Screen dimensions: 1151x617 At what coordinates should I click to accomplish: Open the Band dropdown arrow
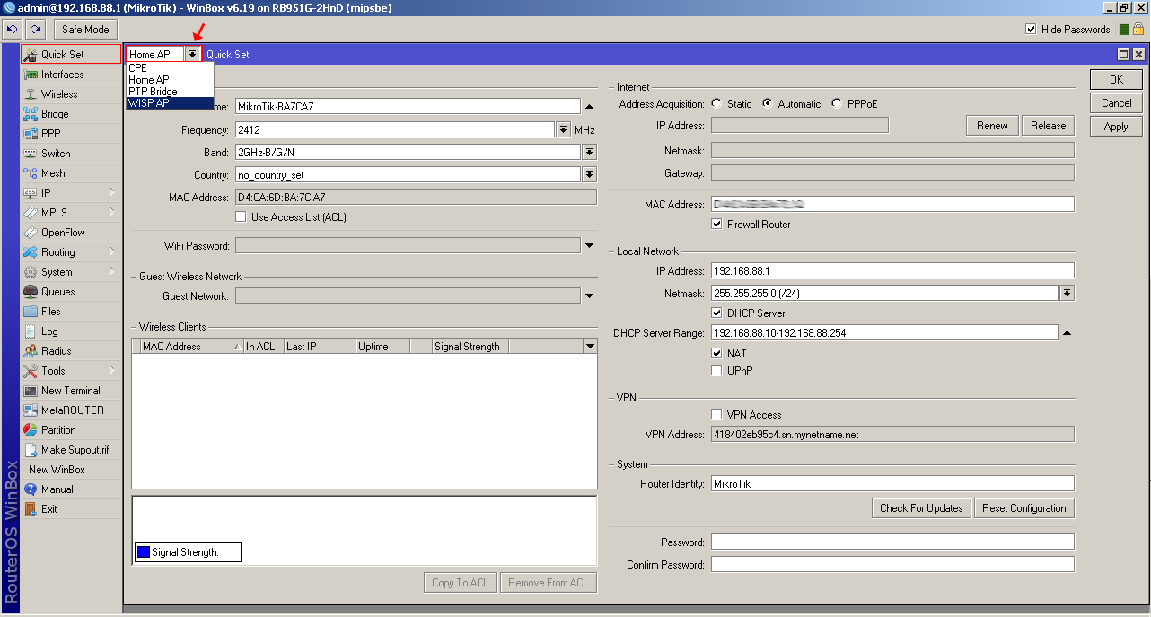point(590,152)
